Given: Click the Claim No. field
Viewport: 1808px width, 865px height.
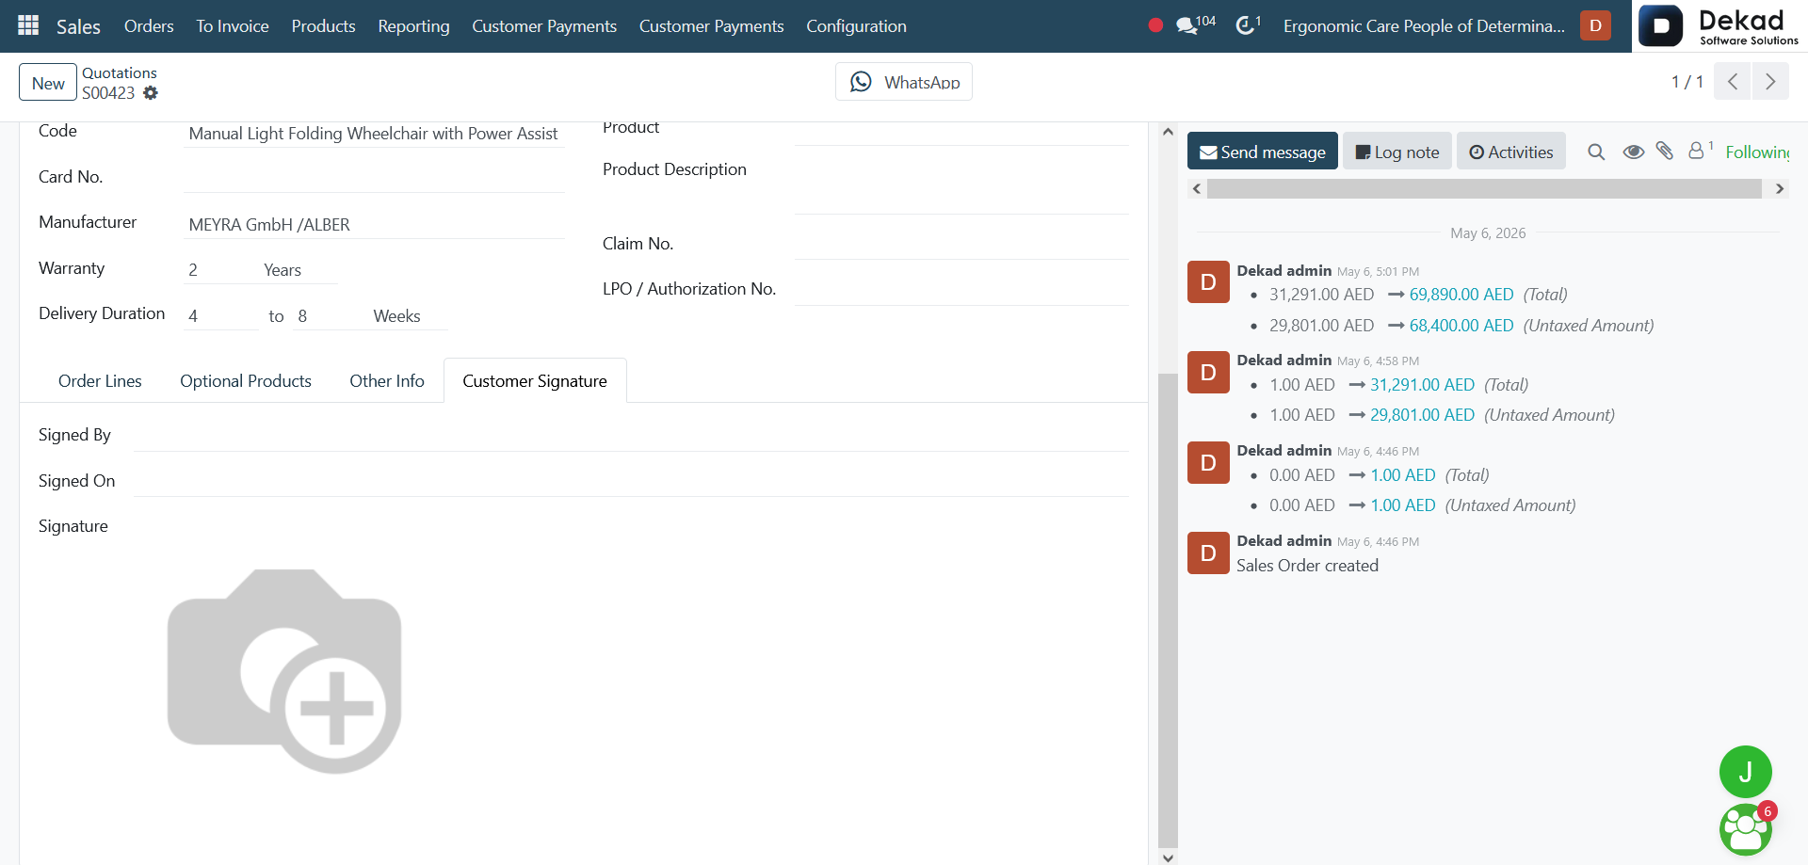Looking at the screenshot, I should point(961,244).
